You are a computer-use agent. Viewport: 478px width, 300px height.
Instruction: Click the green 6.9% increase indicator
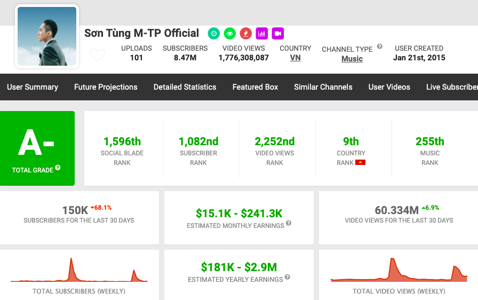click(431, 208)
